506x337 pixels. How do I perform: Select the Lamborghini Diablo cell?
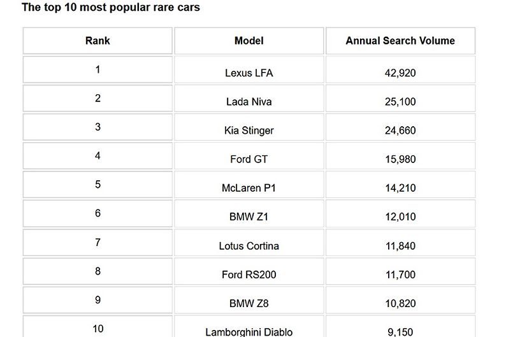(x=249, y=331)
